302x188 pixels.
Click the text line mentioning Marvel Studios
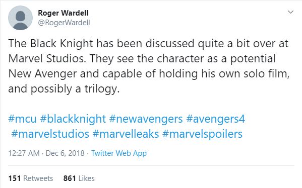142,59
